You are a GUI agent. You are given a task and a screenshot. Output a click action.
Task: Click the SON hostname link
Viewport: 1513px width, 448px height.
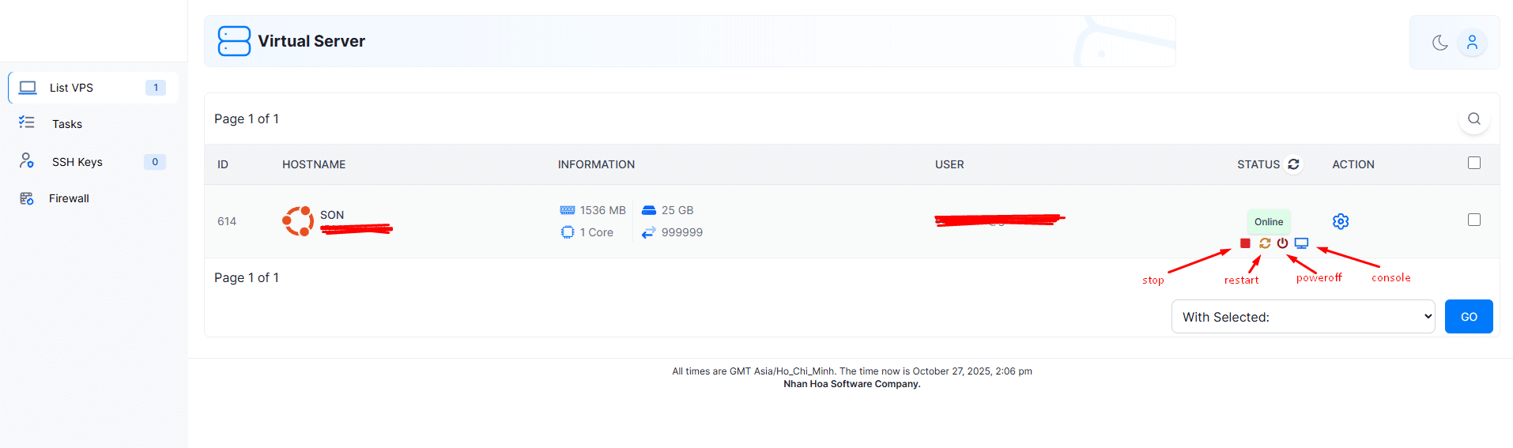pos(332,215)
